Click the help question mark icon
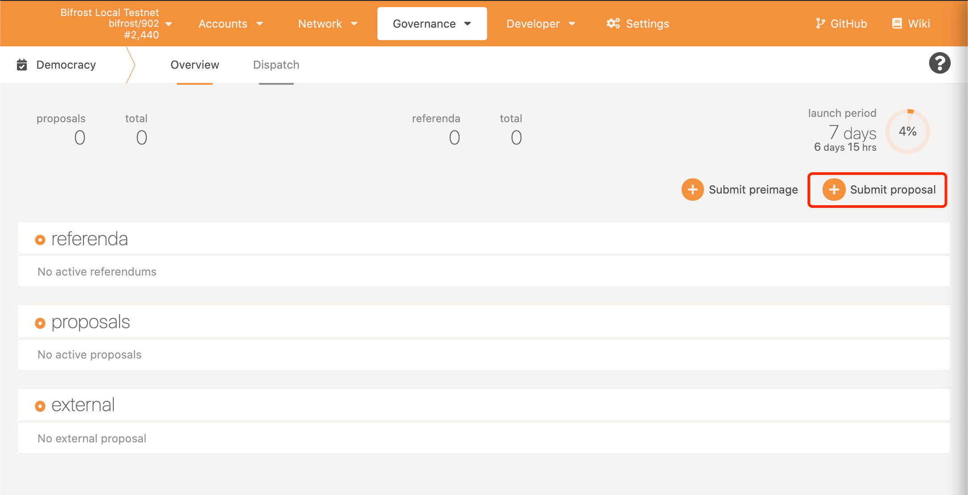The height and width of the screenshot is (495, 968). tap(939, 63)
